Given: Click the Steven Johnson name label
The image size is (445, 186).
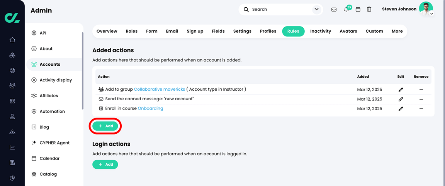Looking at the screenshot, I should [x=399, y=9].
